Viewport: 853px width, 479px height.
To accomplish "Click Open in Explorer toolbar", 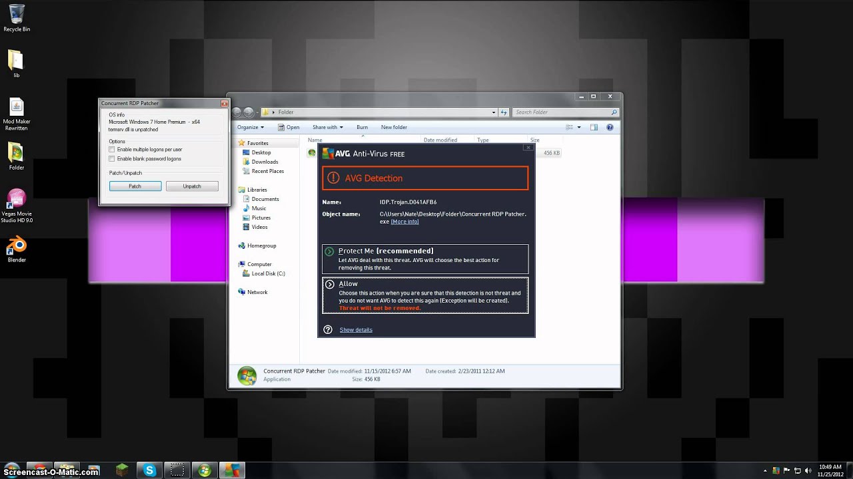I will 289,127.
